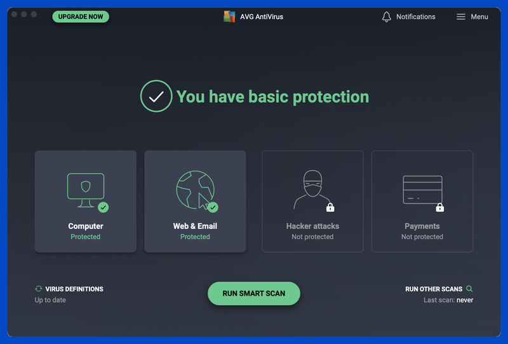The image size is (508, 344).
Task: Click the Web & Email globe icon
Action: tap(195, 189)
